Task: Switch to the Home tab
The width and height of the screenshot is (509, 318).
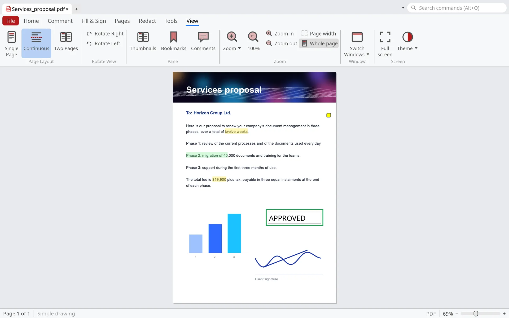Action: pos(31,21)
